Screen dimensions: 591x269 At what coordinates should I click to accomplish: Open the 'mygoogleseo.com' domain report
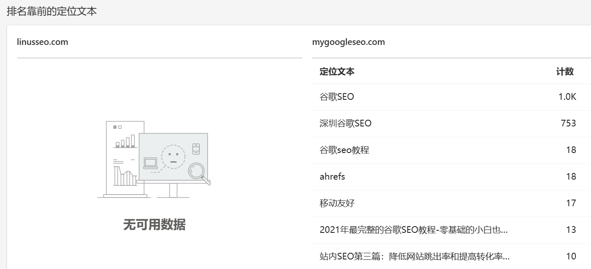349,42
